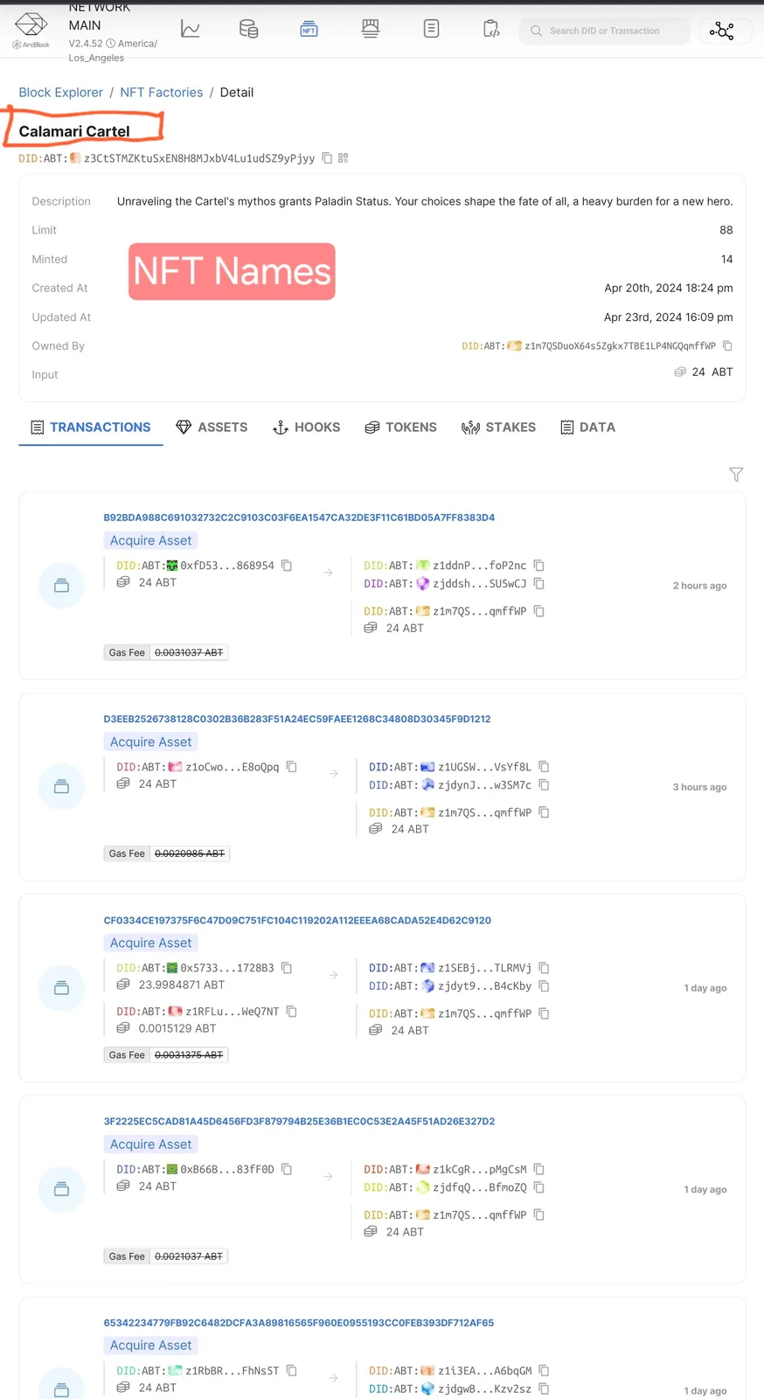Open the document list icon in header

[x=431, y=30]
